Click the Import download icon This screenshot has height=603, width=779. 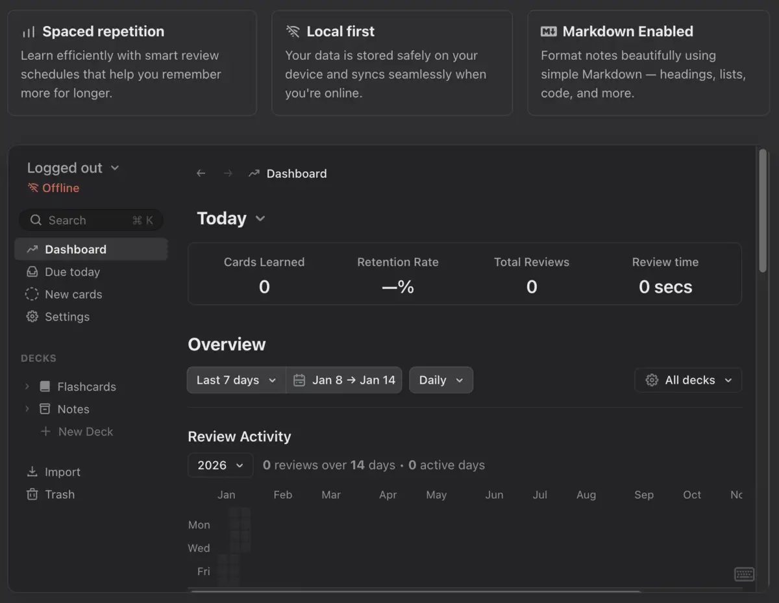click(x=32, y=472)
